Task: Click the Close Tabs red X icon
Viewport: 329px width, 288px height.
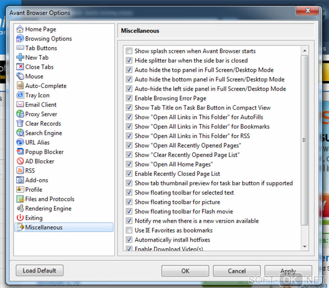Action: [20, 67]
